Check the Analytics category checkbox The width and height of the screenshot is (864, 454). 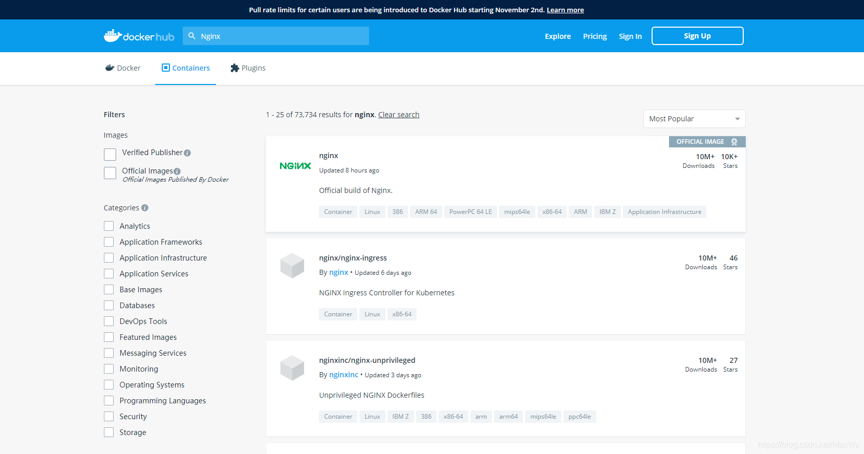pos(109,226)
